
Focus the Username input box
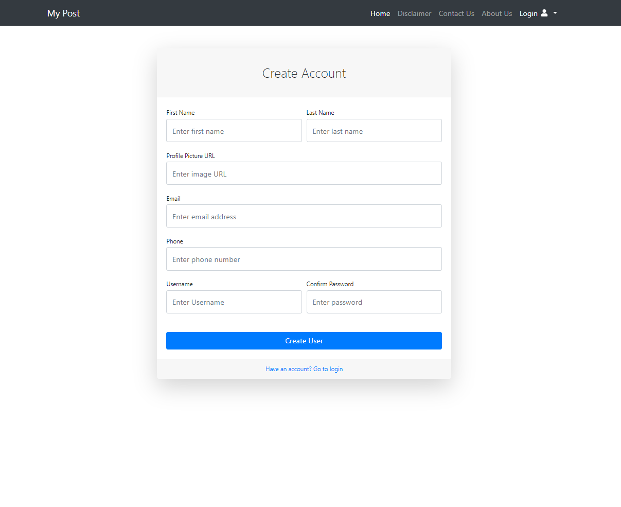pos(234,302)
